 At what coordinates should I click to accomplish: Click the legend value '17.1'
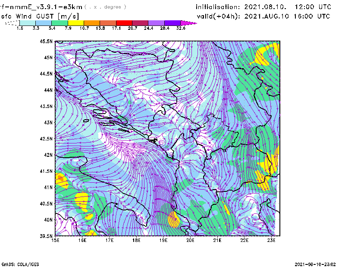point(116,28)
